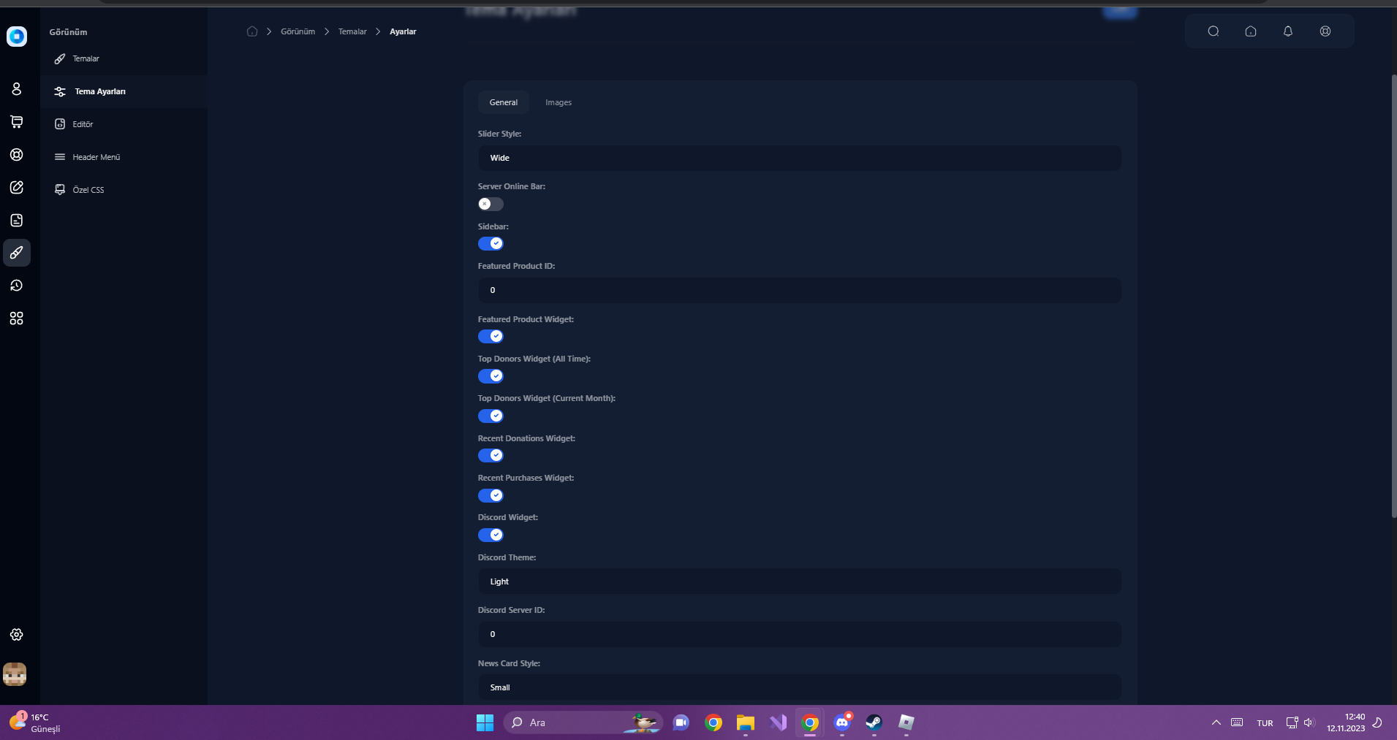Click the Header Menü hamburger icon
This screenshot has height=740, width=1397.
pos(60,157)
